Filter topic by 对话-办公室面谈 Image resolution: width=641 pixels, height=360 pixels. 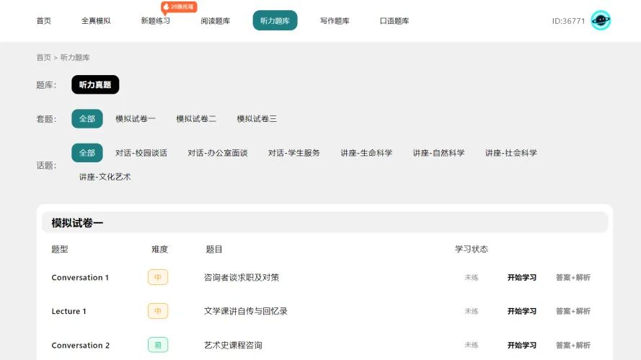218,153
